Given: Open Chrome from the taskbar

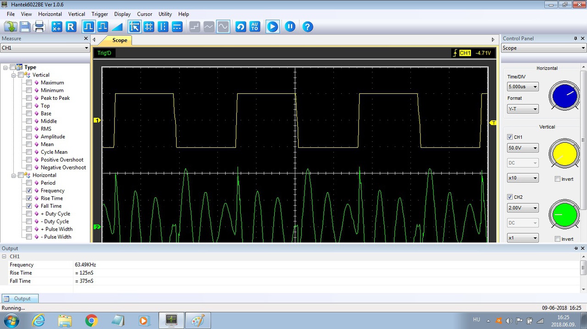Looking at the screenshot, I should 91,321.
